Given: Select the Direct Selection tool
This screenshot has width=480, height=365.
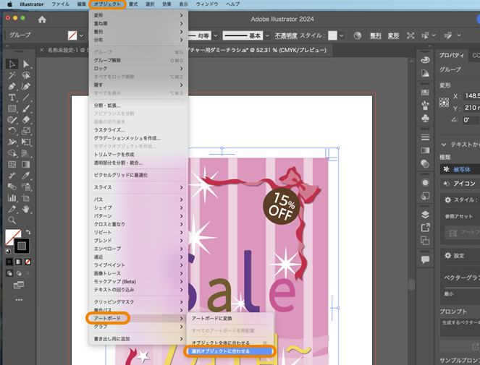Looking at the screenshot, I should coord(26,64).
